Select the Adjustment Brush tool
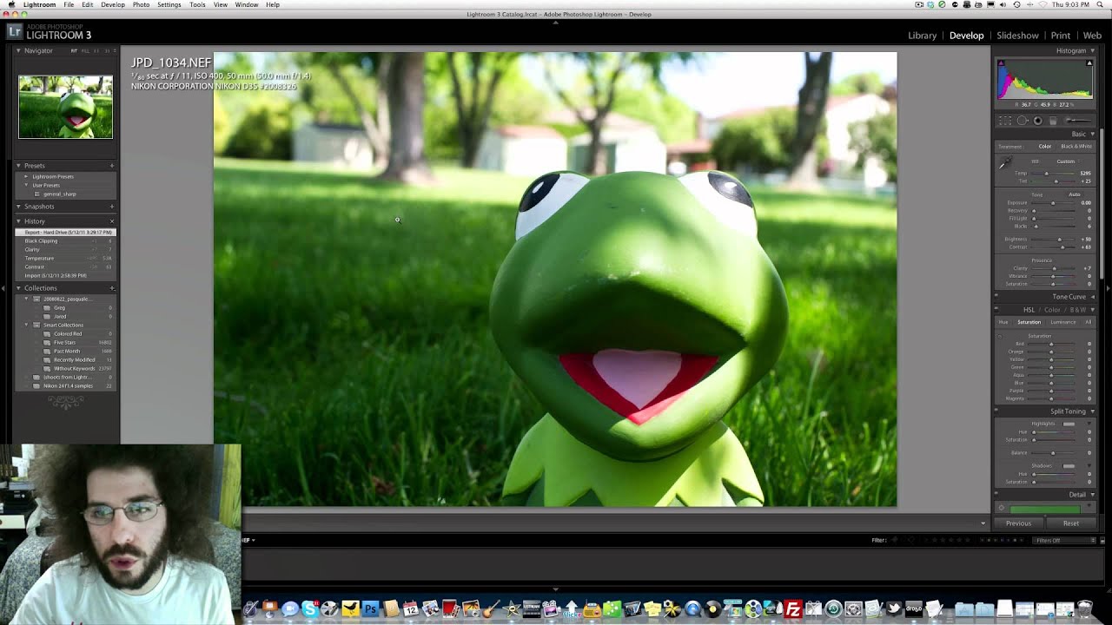1112x625 pixels. pyautogui.click(x=1078, y=121)
